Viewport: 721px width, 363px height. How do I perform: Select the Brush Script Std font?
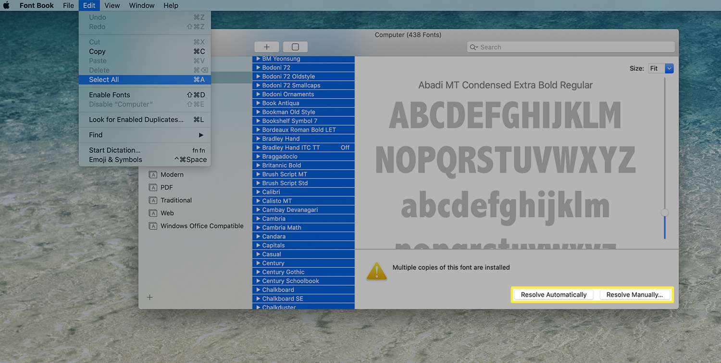tap(303, 183)
